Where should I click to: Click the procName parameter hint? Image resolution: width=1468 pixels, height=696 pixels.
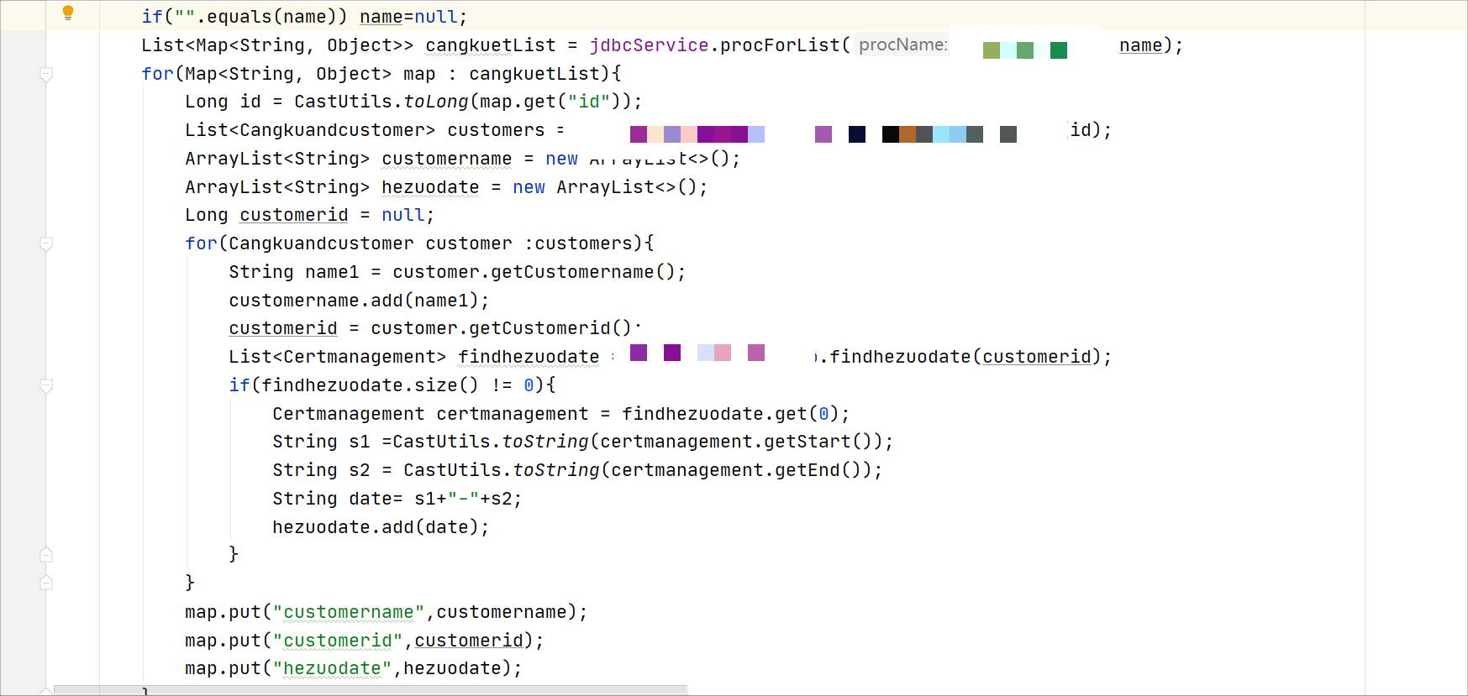[902, 44]
